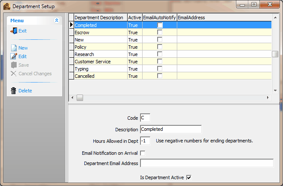The image size is (283, 186).
Task: Click the horizontal scrollbar right arrow
Action: pos(268,98)
